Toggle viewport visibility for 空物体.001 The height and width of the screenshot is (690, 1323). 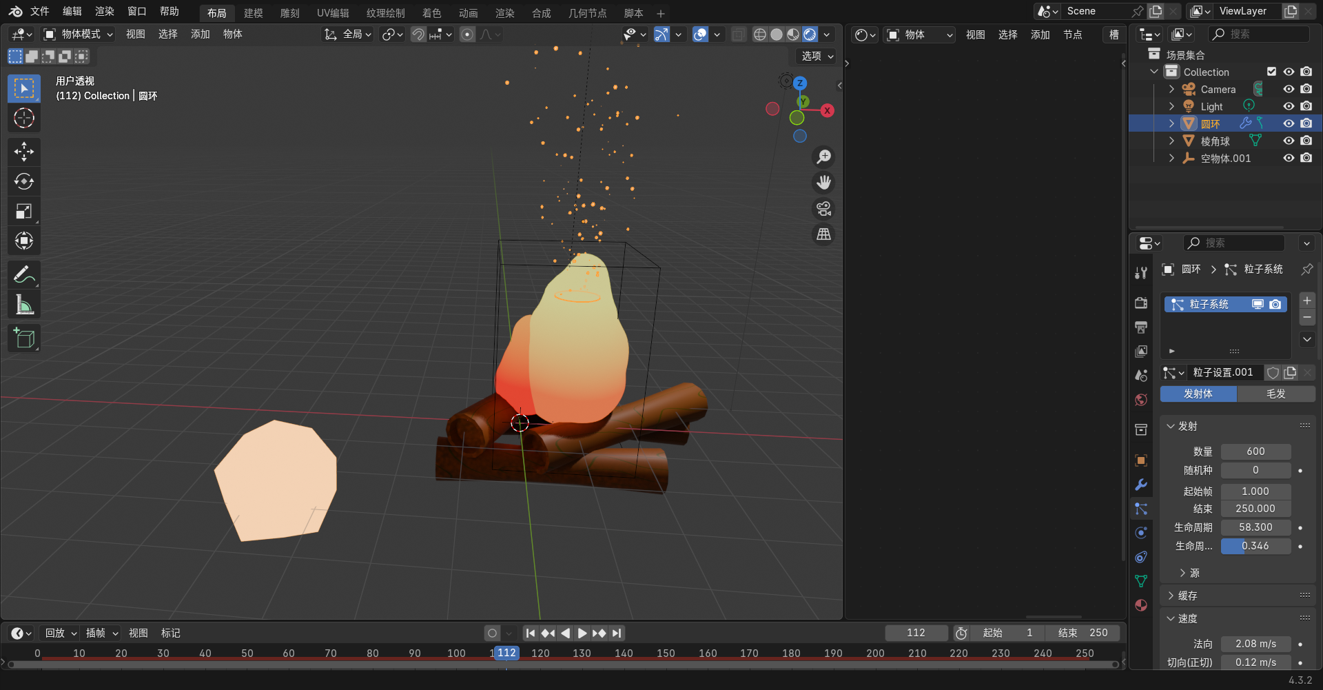[x=1289, y=158]
